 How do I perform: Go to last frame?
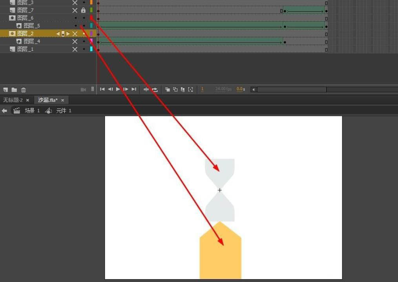[134, 89]
